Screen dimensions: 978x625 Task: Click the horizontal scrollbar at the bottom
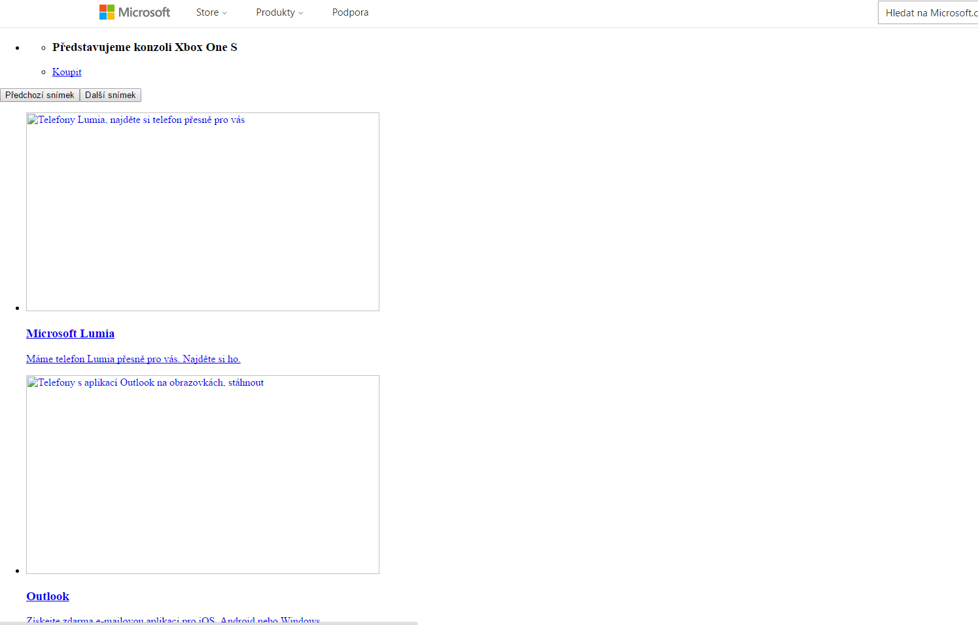tap(209, 623)
